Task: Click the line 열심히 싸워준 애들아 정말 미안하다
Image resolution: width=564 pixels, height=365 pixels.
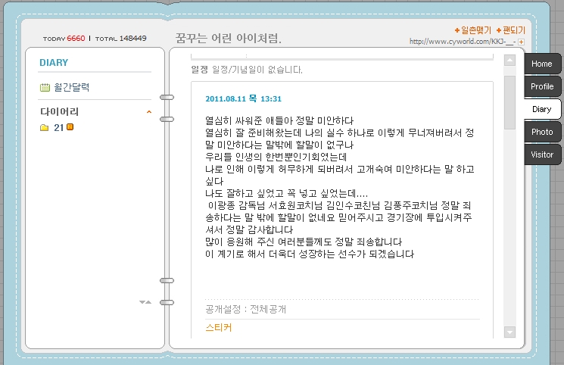Action: [279, 120]
